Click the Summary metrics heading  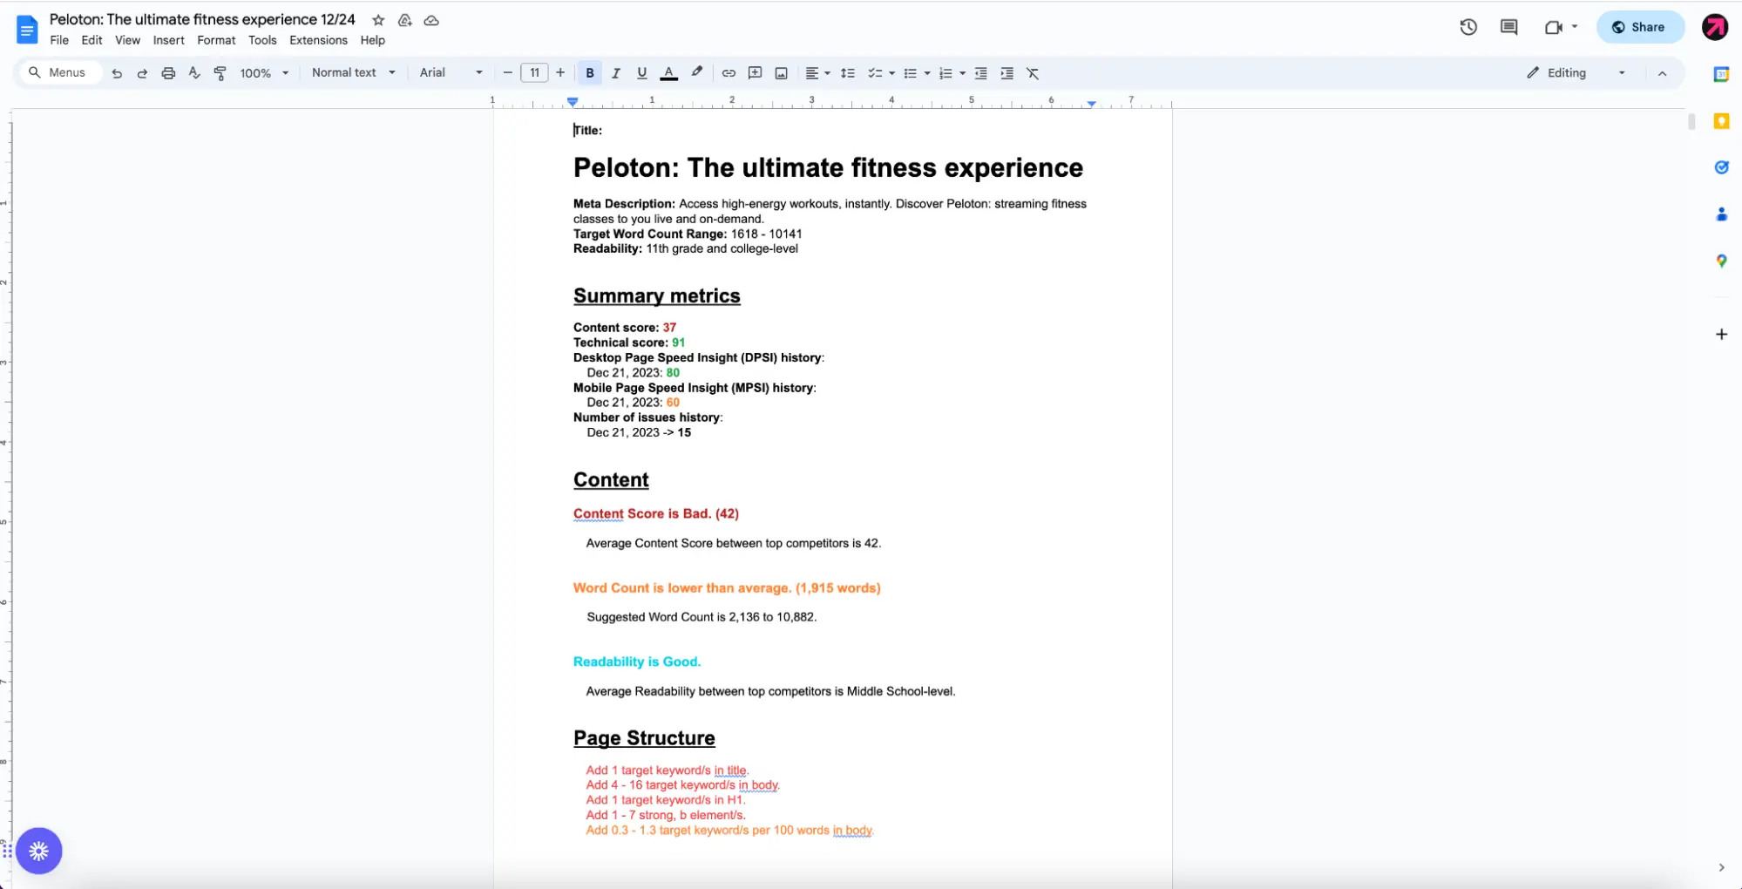coord(656,295)
